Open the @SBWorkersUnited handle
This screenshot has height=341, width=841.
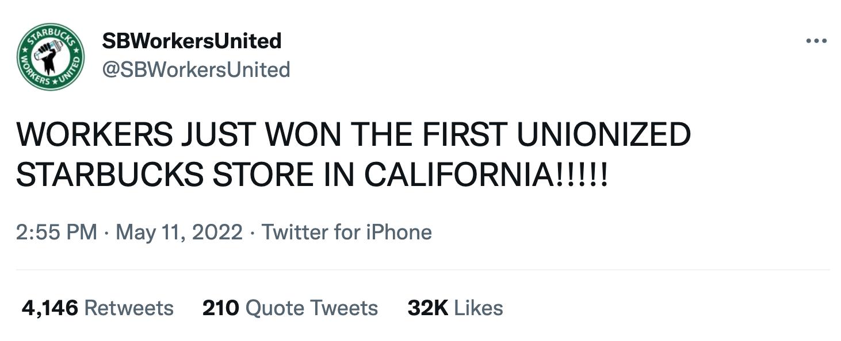coord(196,69)
